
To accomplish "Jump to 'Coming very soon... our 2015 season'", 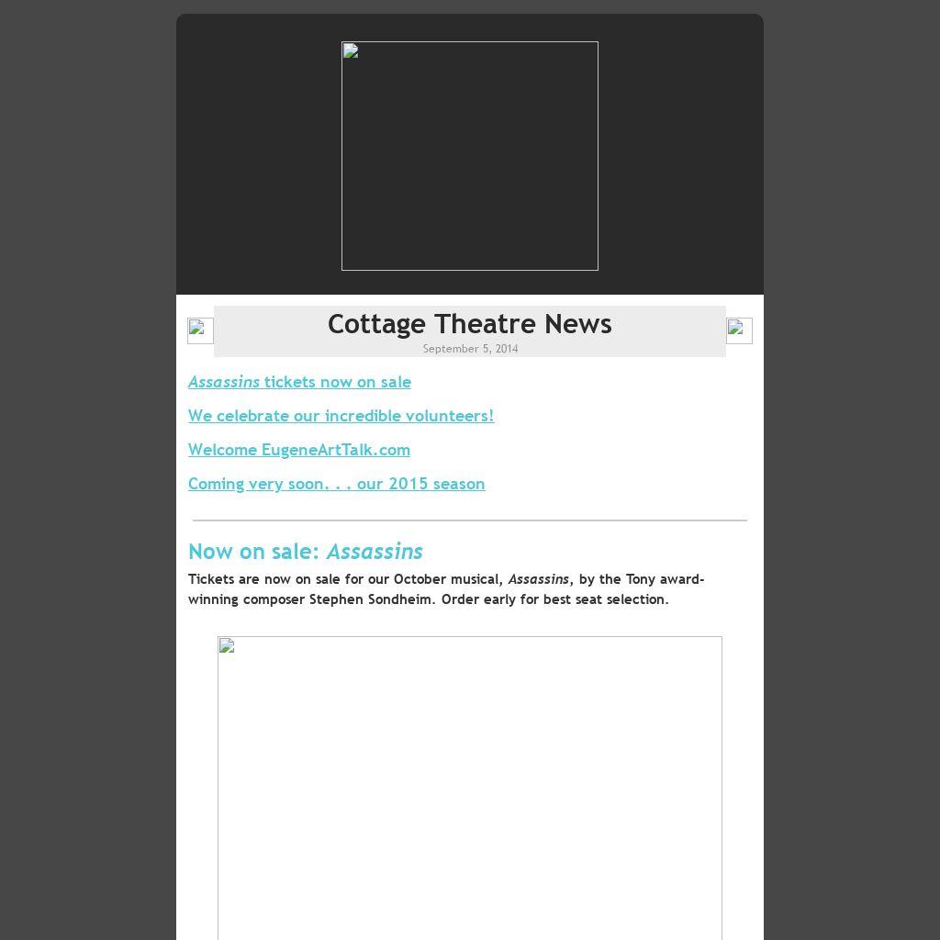I will click(x=336, y=484).
